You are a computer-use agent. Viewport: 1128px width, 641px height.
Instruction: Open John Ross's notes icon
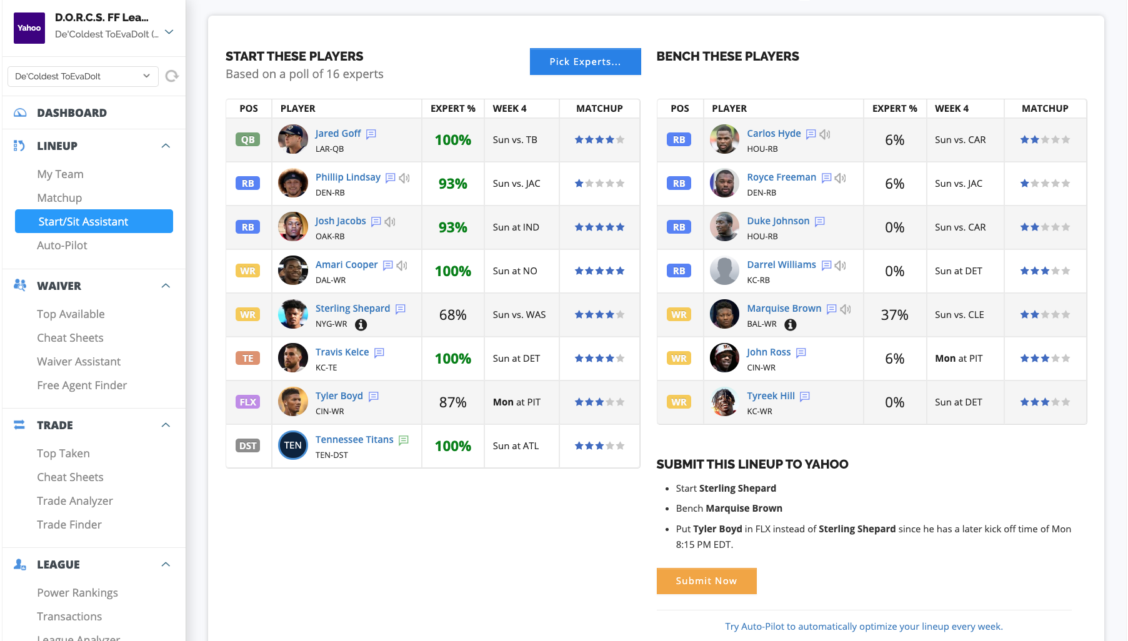coord(801,352)
